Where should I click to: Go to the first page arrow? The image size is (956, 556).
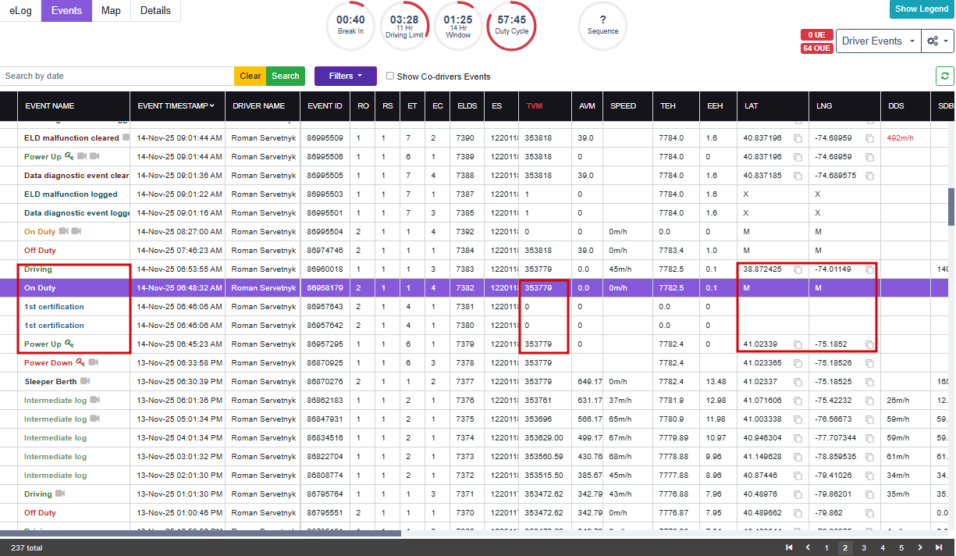pos(789,547)
